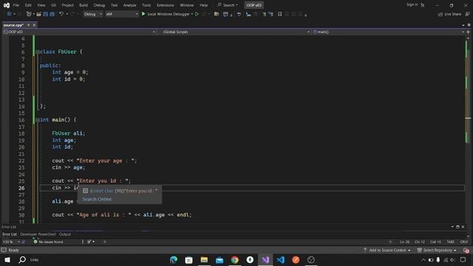This screenshot has width=473, height=266.
Task: Open File Explorer from taskbar
Action: tap(204, 259)
